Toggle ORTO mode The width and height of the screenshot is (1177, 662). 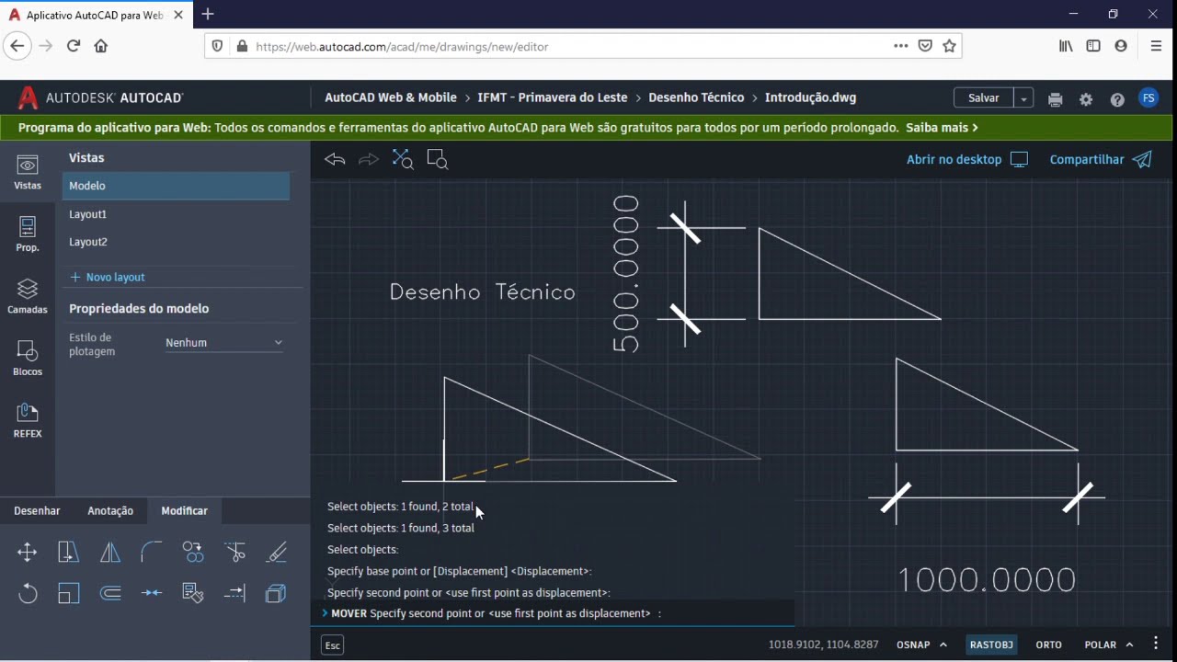(1048, 645)
